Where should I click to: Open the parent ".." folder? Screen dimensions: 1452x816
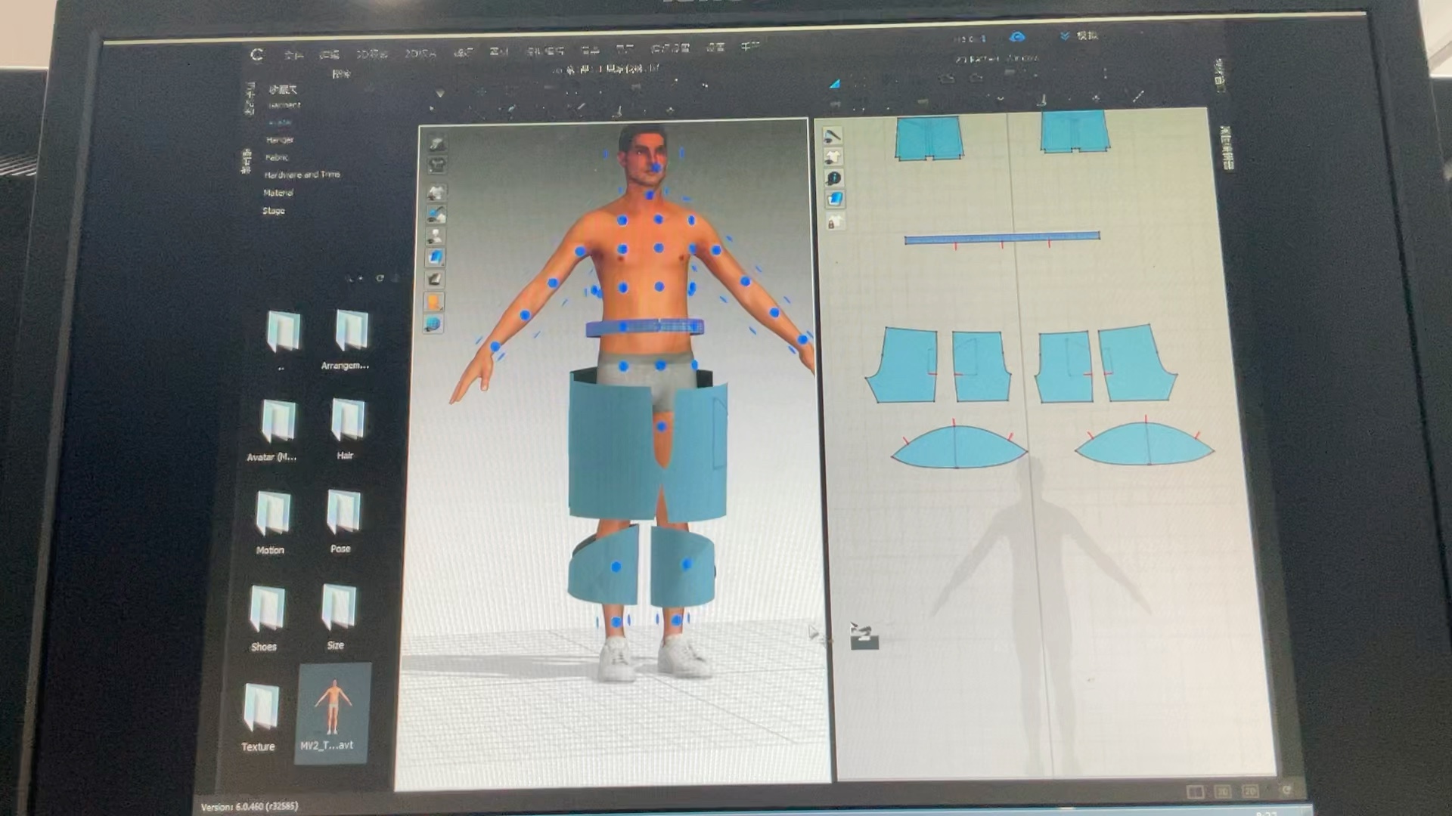point(283,340)
